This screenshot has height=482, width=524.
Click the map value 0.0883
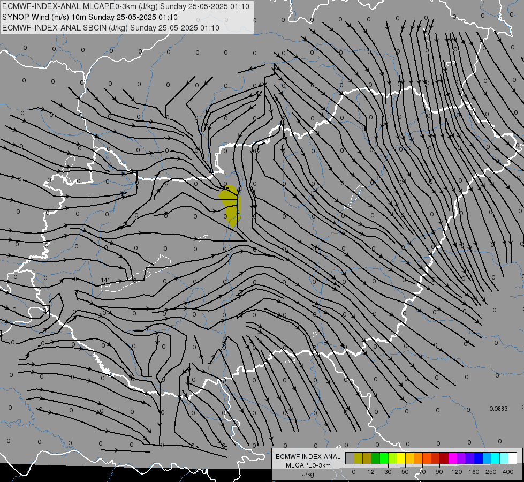[499, 409]
